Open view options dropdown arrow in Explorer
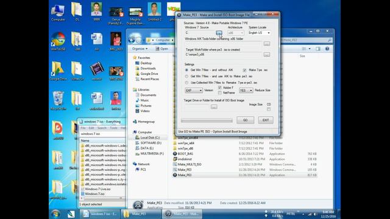This screenshot has width=390, height=219. (x=310, y=49)
